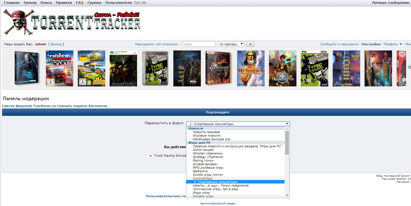
Task: Click dropdown list scrollbar up arrow
Action: pos(287,129)
